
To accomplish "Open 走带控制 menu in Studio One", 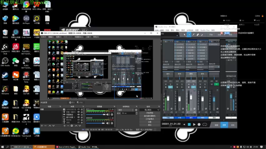I will (190, 30).
